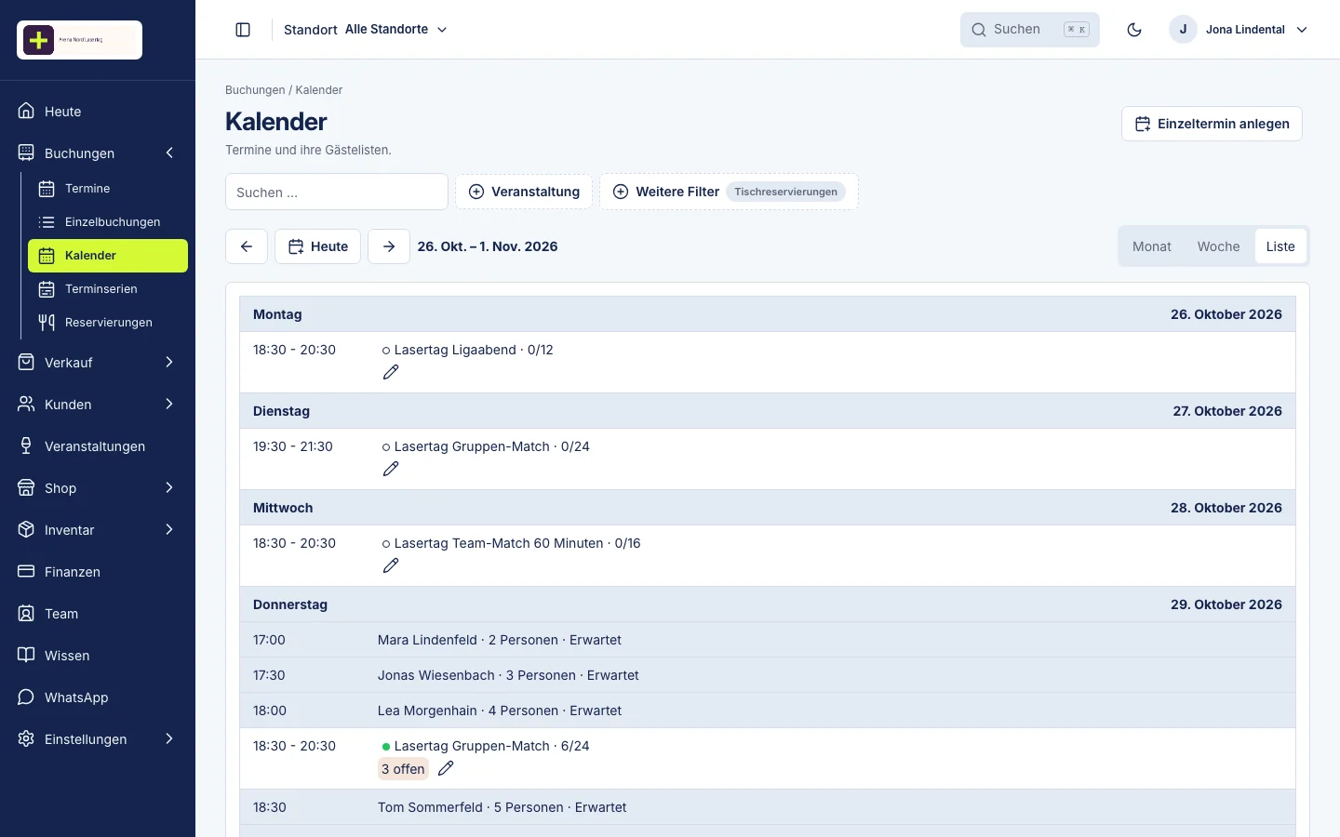1340x837 pixels.
Task: Click the Arena logo in sidebar
Action: (79, 40)
